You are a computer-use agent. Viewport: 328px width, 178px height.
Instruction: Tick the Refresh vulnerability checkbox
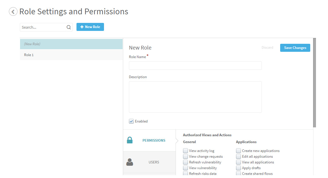(x=186, y=162)
